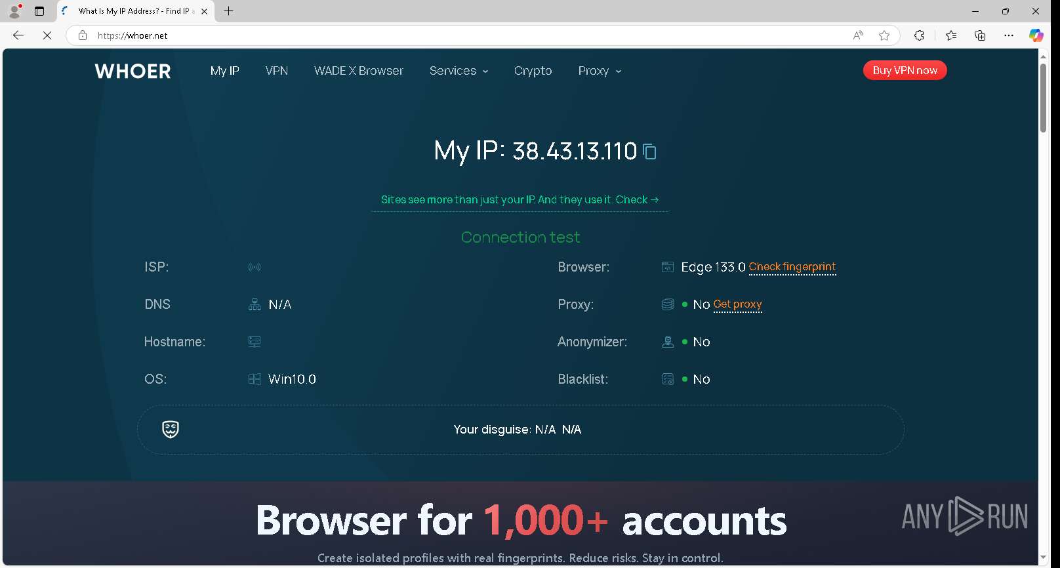Open Collections icon
1060x568 pixels.
coord(980,35)
